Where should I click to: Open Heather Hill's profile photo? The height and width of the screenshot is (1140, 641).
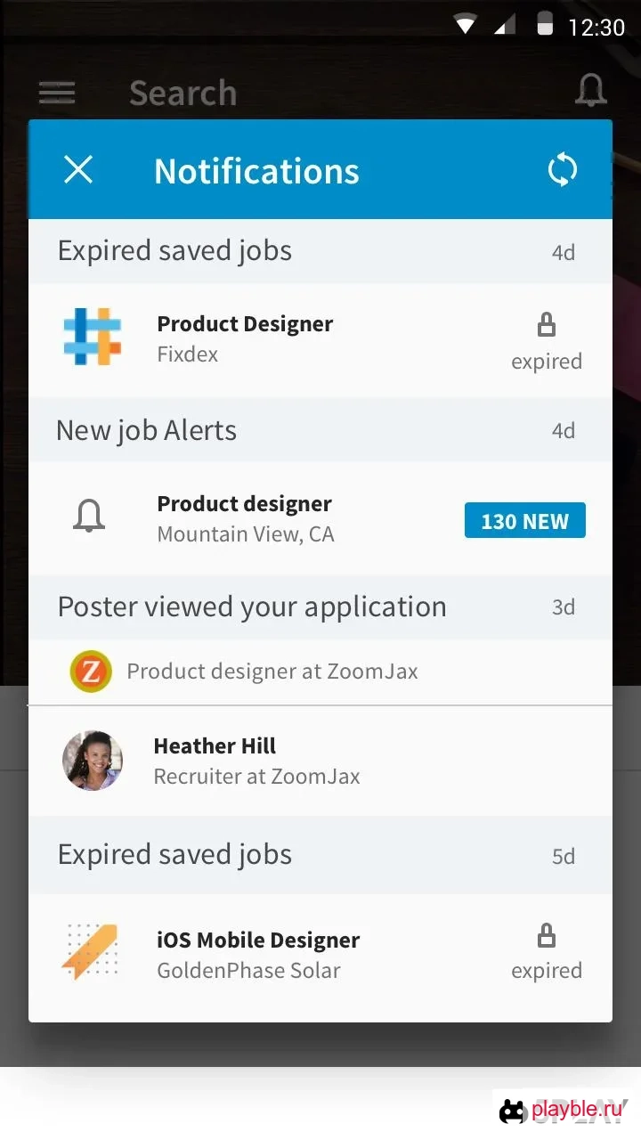click(x=93, y=761)
